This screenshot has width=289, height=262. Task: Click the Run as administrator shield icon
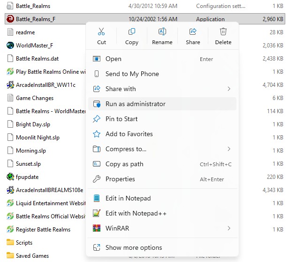(97, 104)
